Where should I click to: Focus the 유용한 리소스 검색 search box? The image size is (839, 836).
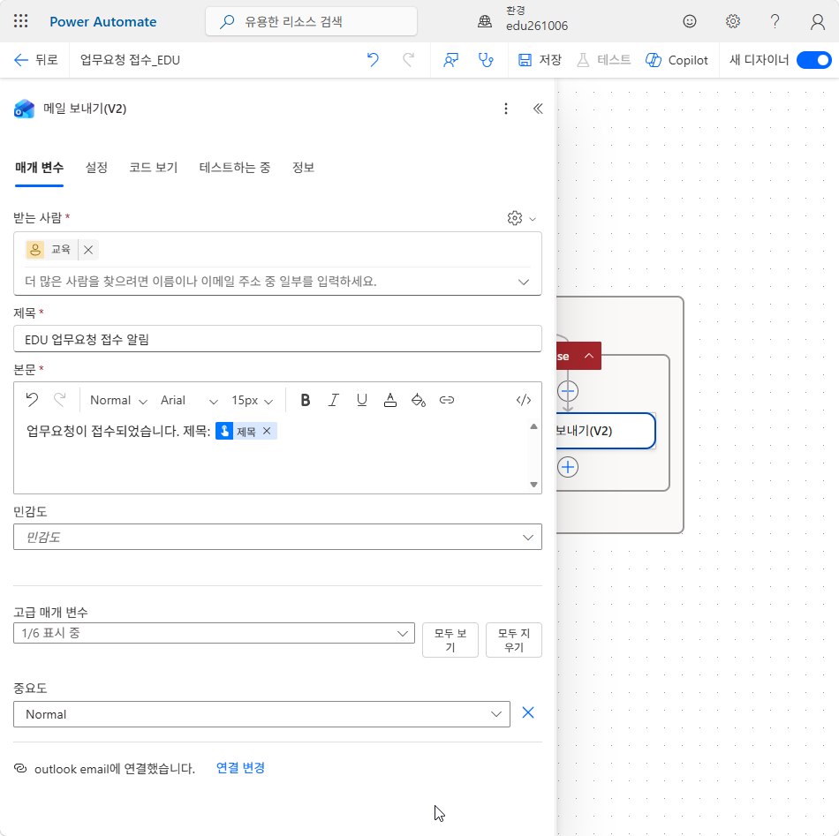pyautogui.click(x=311, y=21)
